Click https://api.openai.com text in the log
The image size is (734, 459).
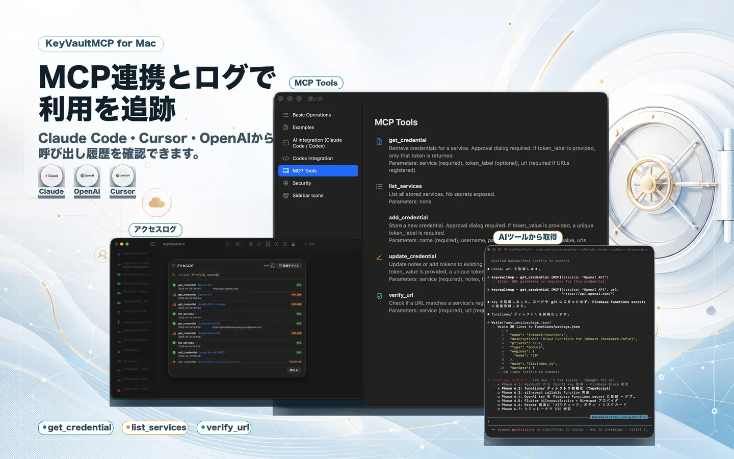(x=225, y=289)
